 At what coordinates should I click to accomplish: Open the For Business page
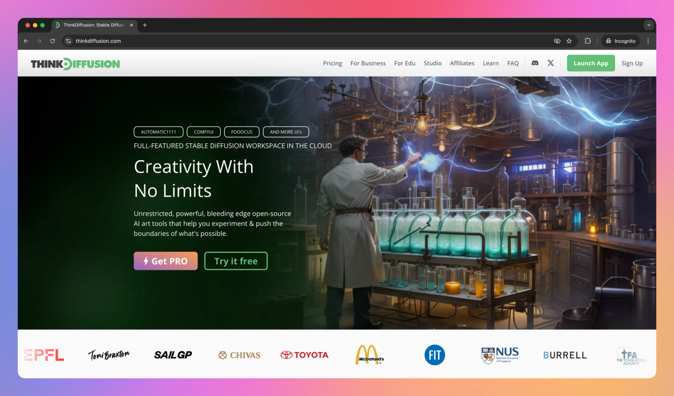click(x=368, y=63)
